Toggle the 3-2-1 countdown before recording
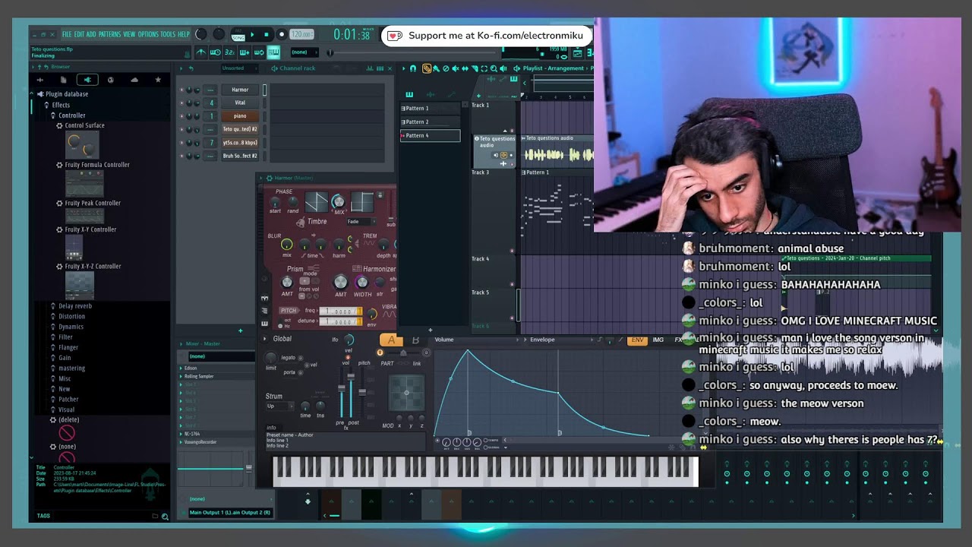The image size is (972, 547). (230, 52)
